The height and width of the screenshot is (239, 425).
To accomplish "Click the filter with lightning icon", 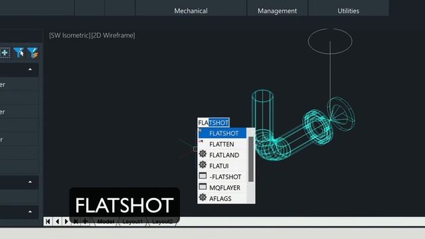I will pyautogui.click(x=33, y=52).
